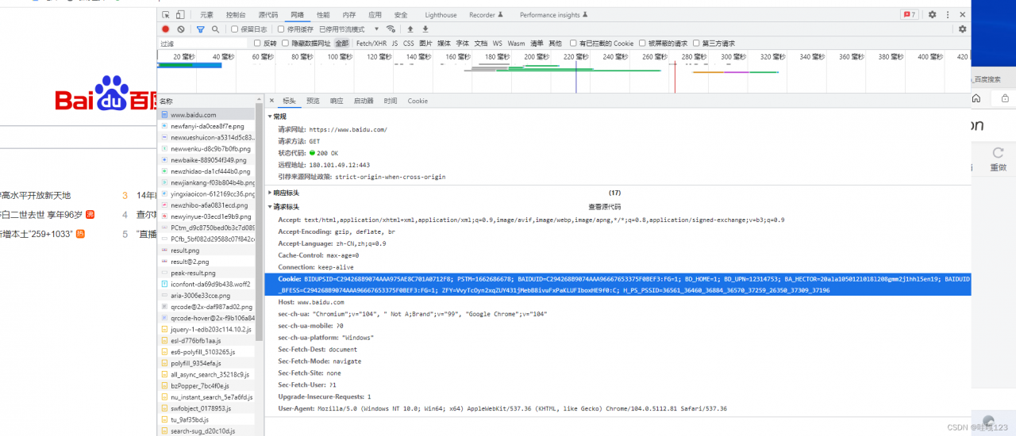
Task: Check the 反转 filter checkbox
Action: point(257,44)
